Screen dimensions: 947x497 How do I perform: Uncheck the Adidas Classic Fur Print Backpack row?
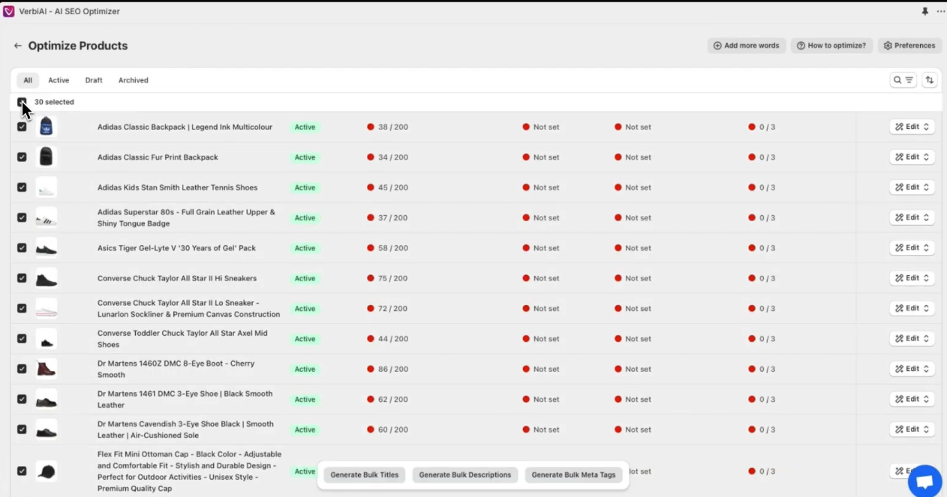tap(22, 157)
